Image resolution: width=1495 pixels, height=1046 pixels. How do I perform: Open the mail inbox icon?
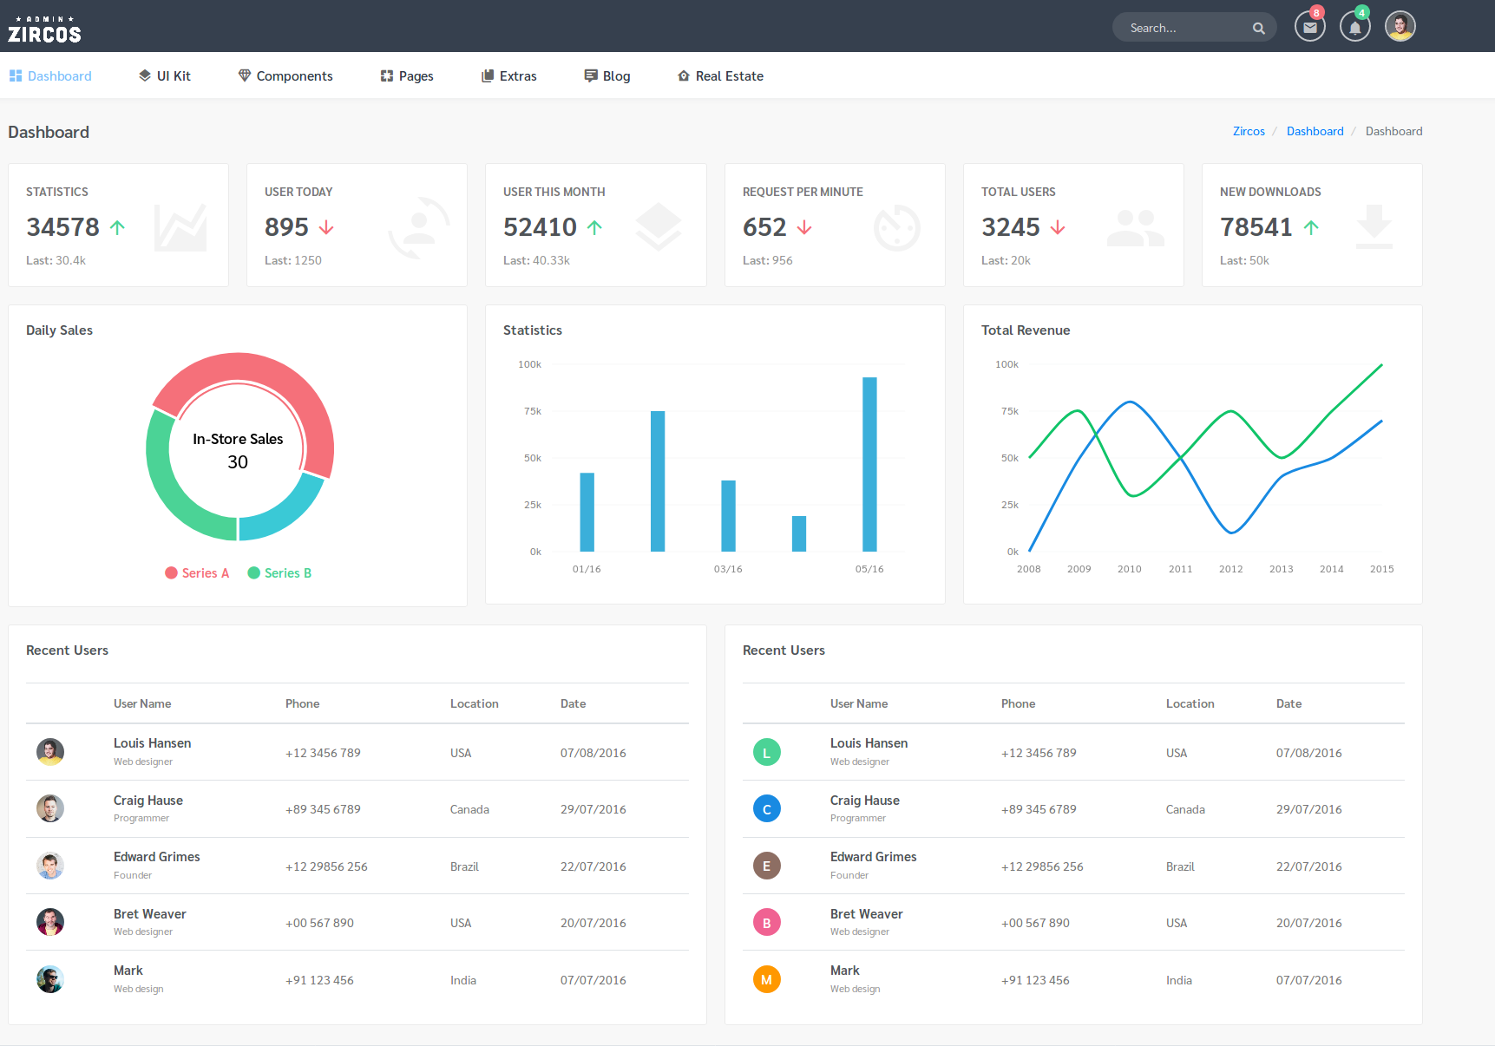[1310, 27]
